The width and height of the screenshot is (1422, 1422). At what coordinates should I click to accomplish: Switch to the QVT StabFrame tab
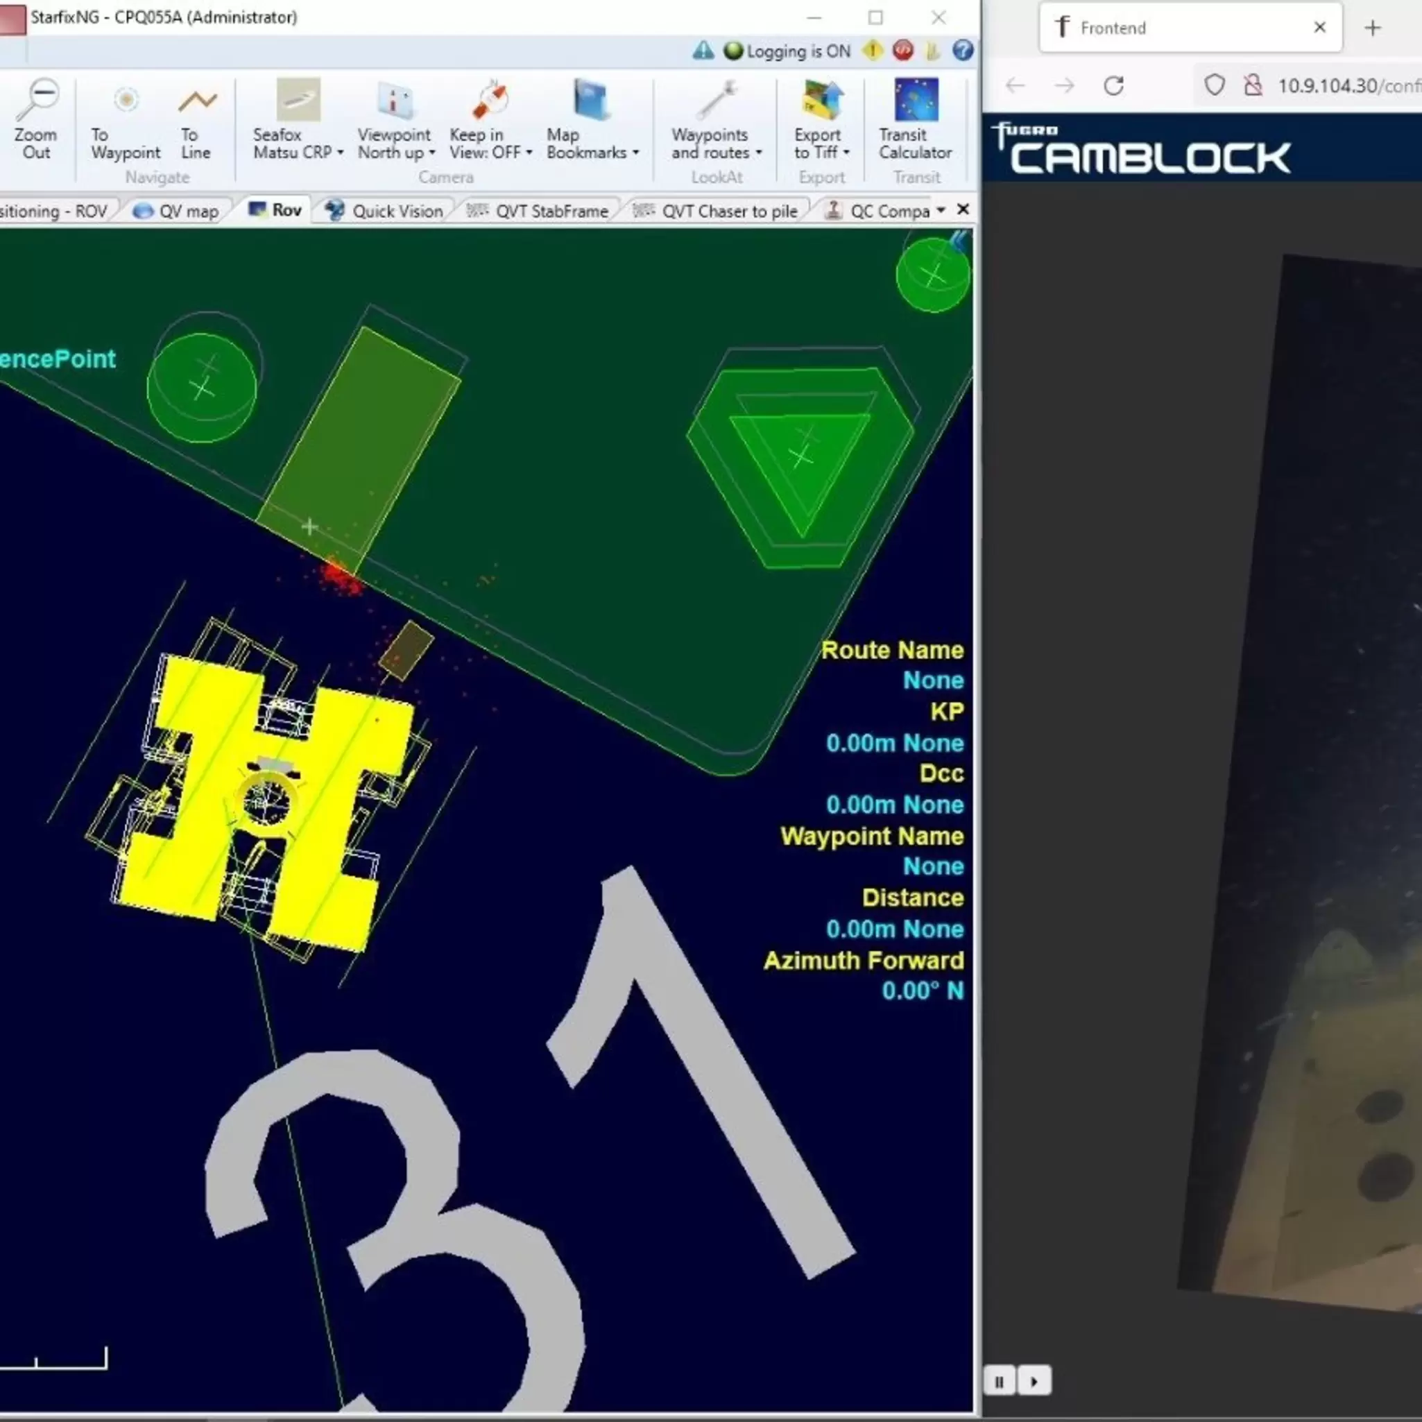(539, 212)
